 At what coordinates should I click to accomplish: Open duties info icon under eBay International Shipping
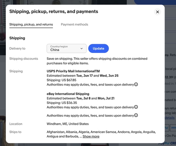pos(136,107)
